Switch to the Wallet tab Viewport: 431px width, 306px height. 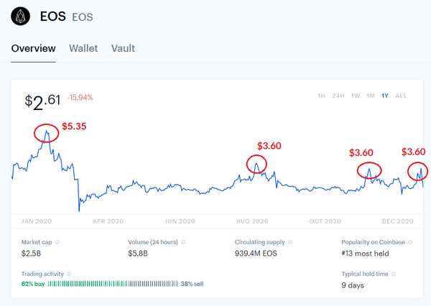tap(83, 49)
